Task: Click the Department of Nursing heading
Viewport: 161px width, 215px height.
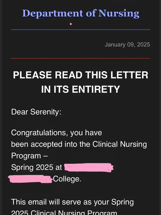Action: pos(81,14)
